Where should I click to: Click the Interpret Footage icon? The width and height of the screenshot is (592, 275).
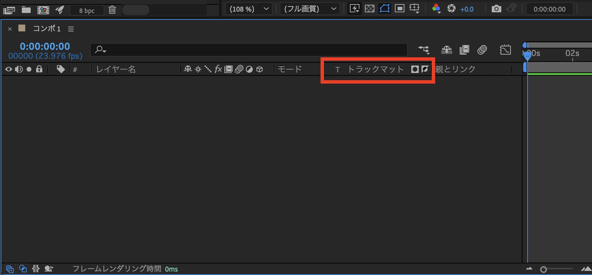pos(9,10)
